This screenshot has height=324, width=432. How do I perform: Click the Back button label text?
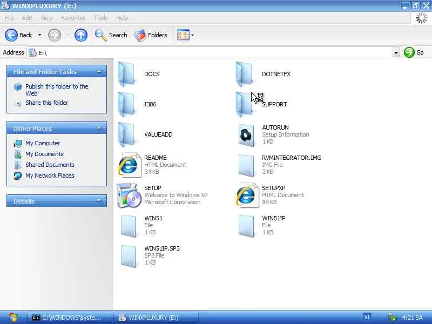tap(25, 35)
